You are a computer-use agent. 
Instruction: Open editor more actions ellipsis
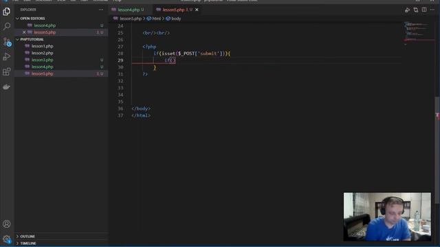tap(432, 10)
